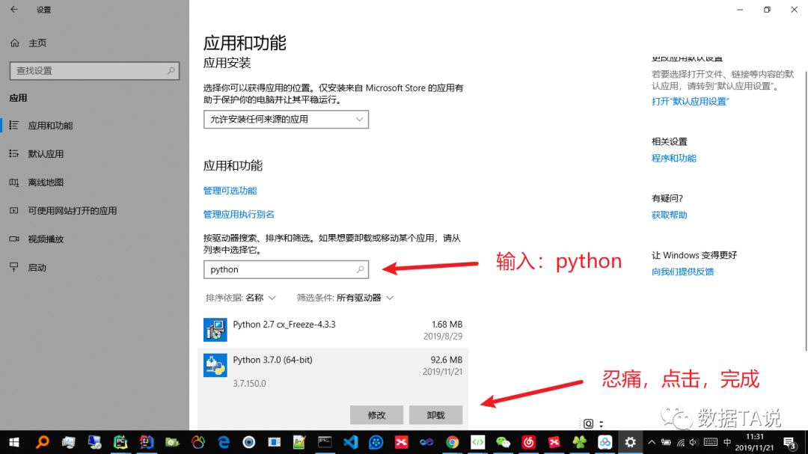Focus the 查找设置 search box
Image resolution: width=808 pixels, height=454 pixels.
[94, 70]
